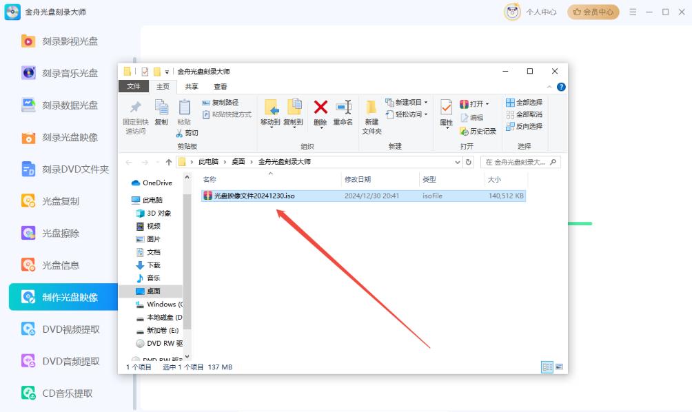Switch to the 主页 ribbon tab
This screenshot has height=412, width=692.
163,86
